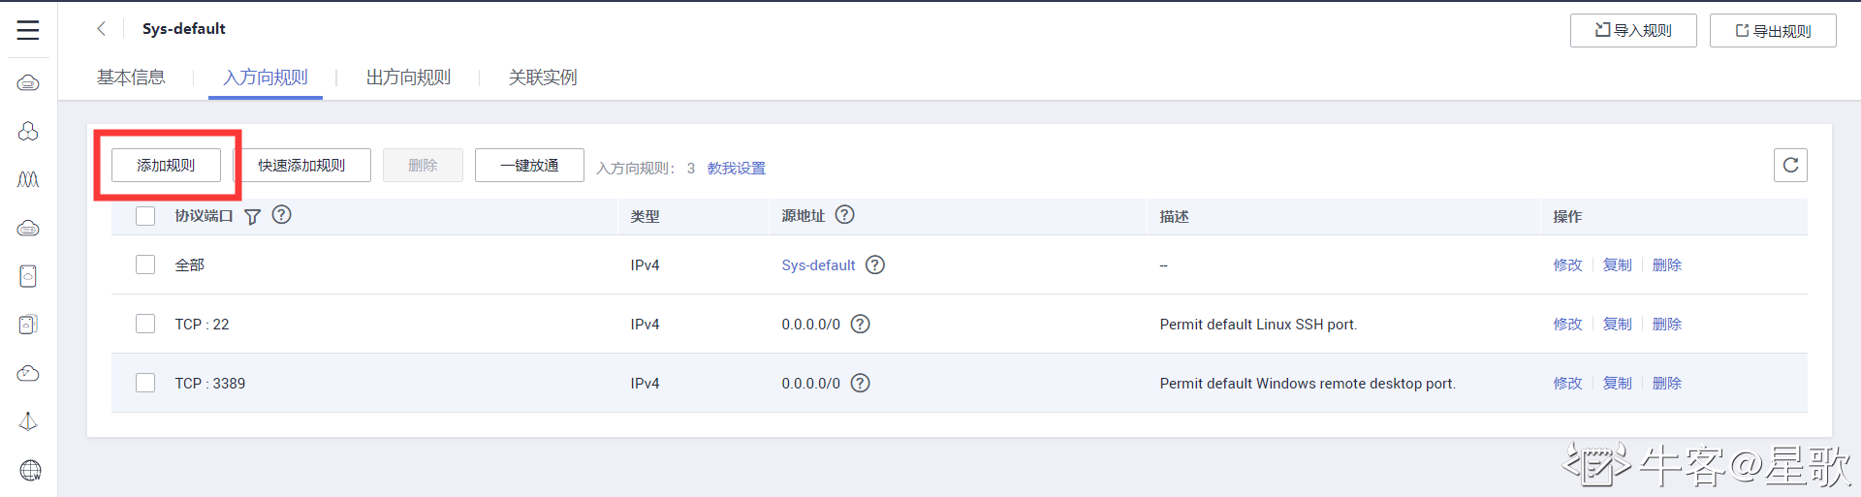Click the 导入规则 button

[1633, 31]
